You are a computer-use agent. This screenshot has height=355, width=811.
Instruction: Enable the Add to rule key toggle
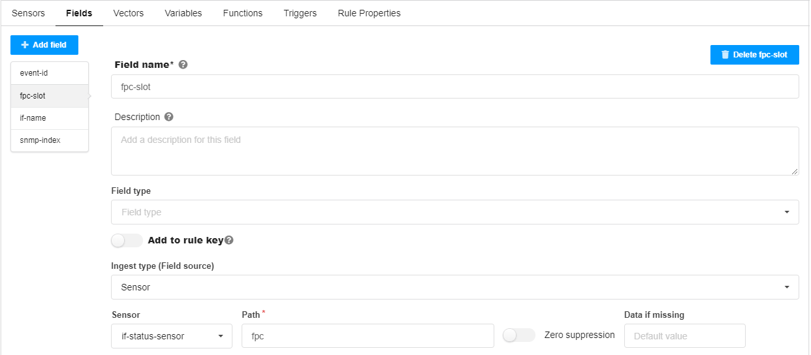[x=127, y=240]
